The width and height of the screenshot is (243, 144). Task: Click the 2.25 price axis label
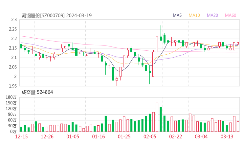[13, 29]
